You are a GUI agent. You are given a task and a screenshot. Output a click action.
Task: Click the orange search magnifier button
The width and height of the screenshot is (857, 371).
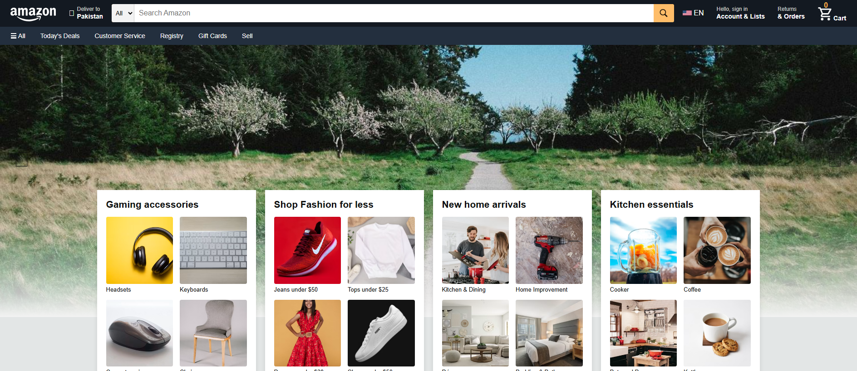pos(664,13)
